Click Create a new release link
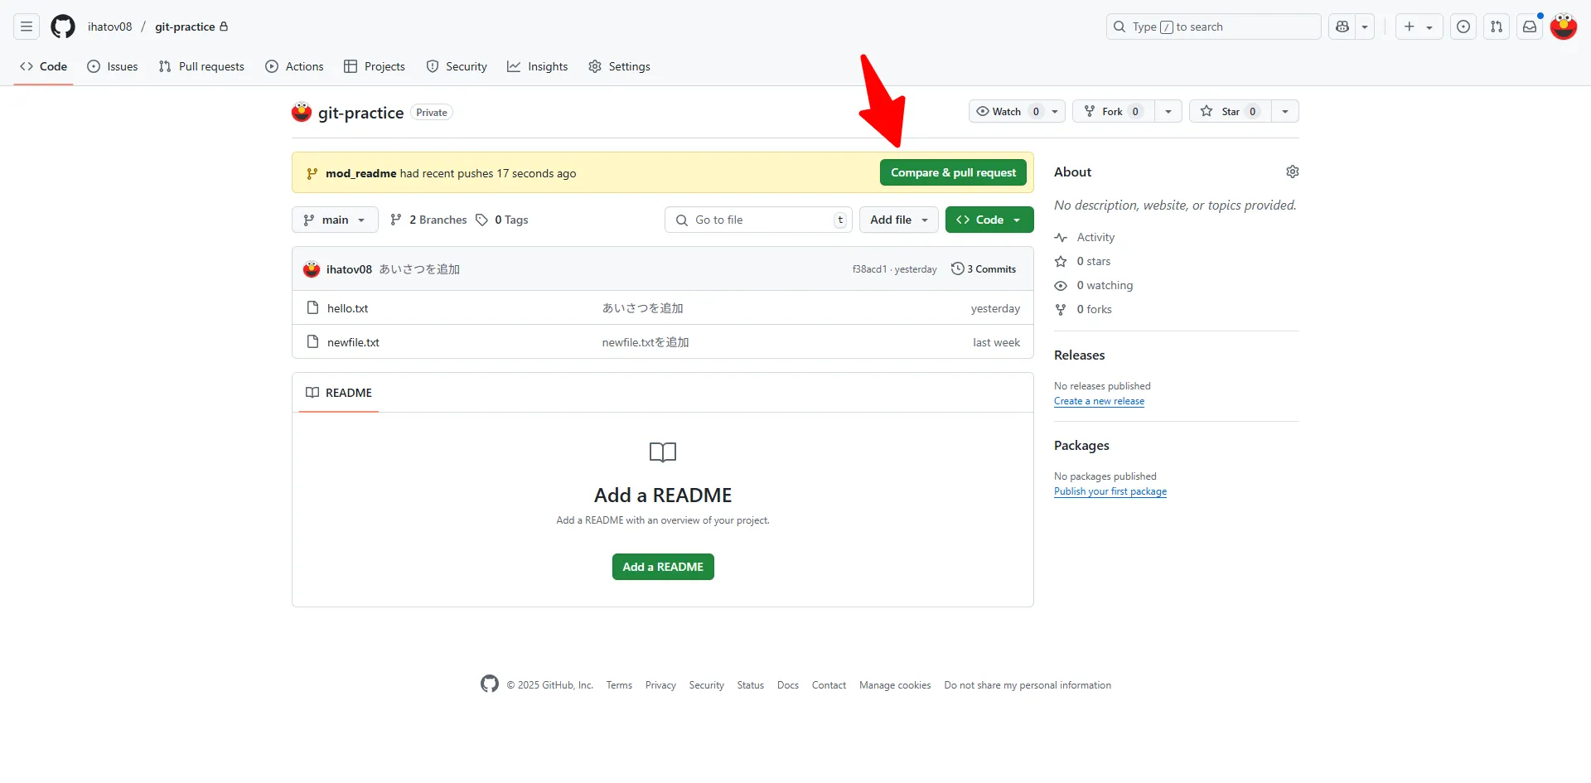This screenshot has width=1591, height=783. coord(1099,401)
